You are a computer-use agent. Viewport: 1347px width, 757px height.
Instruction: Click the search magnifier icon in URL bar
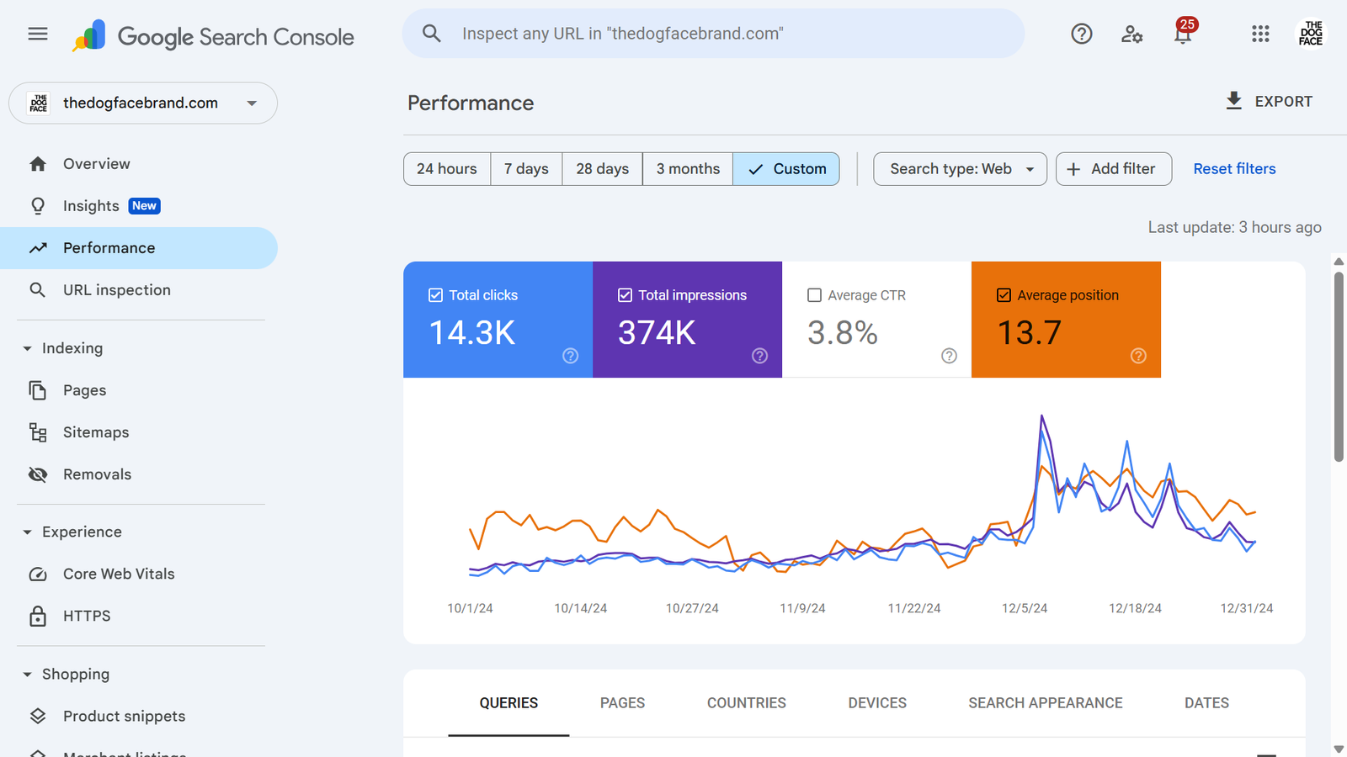[431, 34]
